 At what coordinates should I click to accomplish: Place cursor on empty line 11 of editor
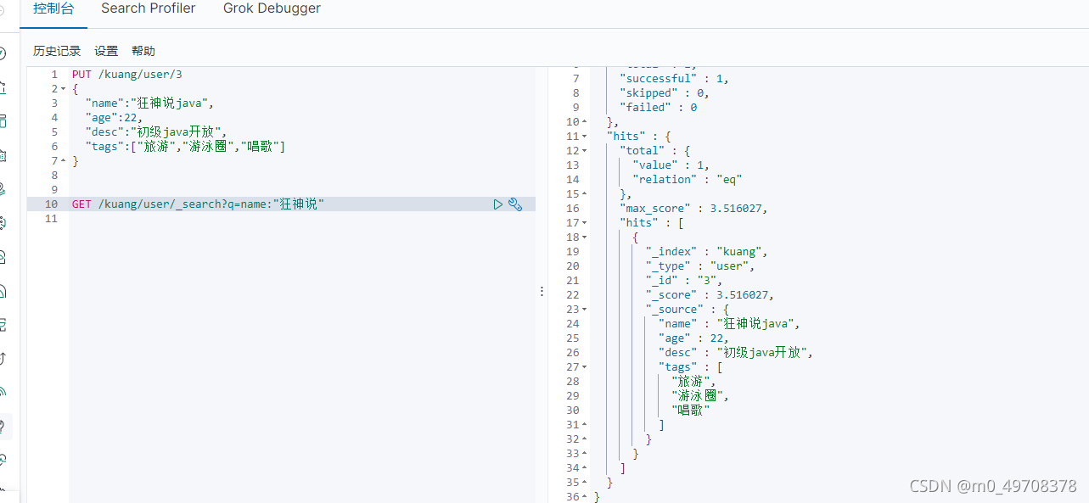pos(302,219)
